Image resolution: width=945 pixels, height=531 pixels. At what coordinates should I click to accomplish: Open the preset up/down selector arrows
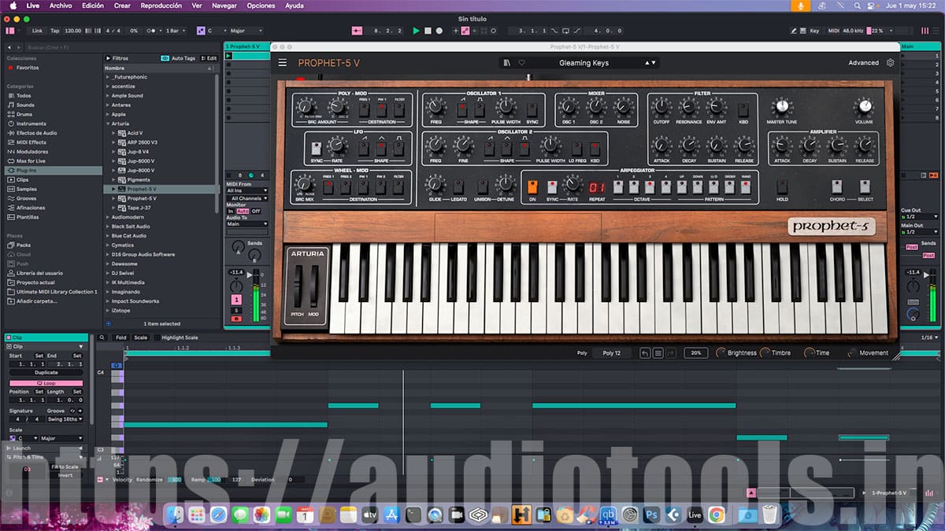point(650,63)
